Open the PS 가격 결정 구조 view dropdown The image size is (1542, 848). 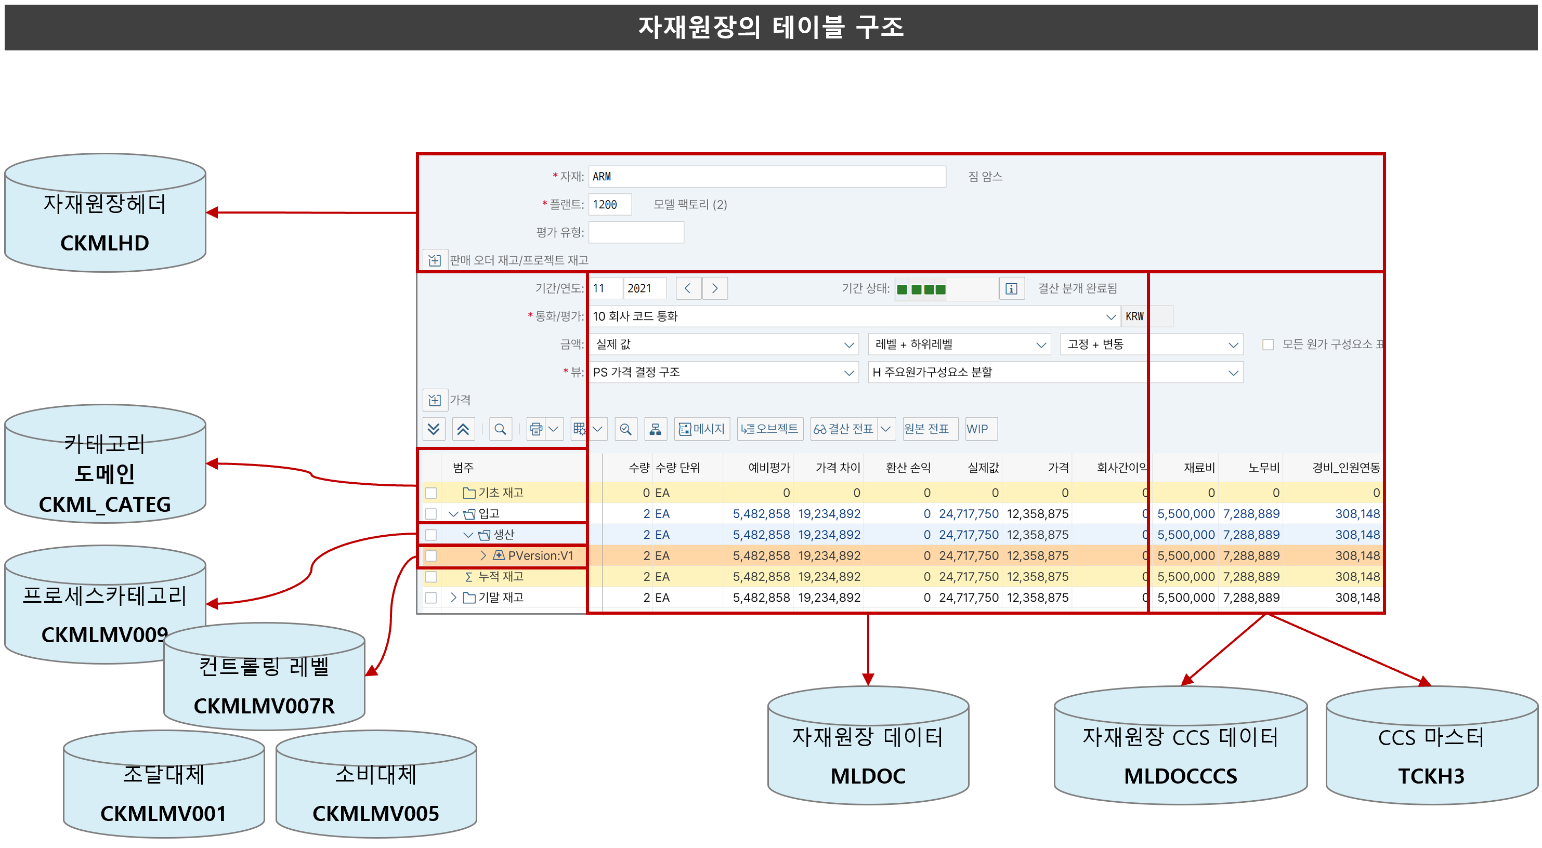point(848,373)
